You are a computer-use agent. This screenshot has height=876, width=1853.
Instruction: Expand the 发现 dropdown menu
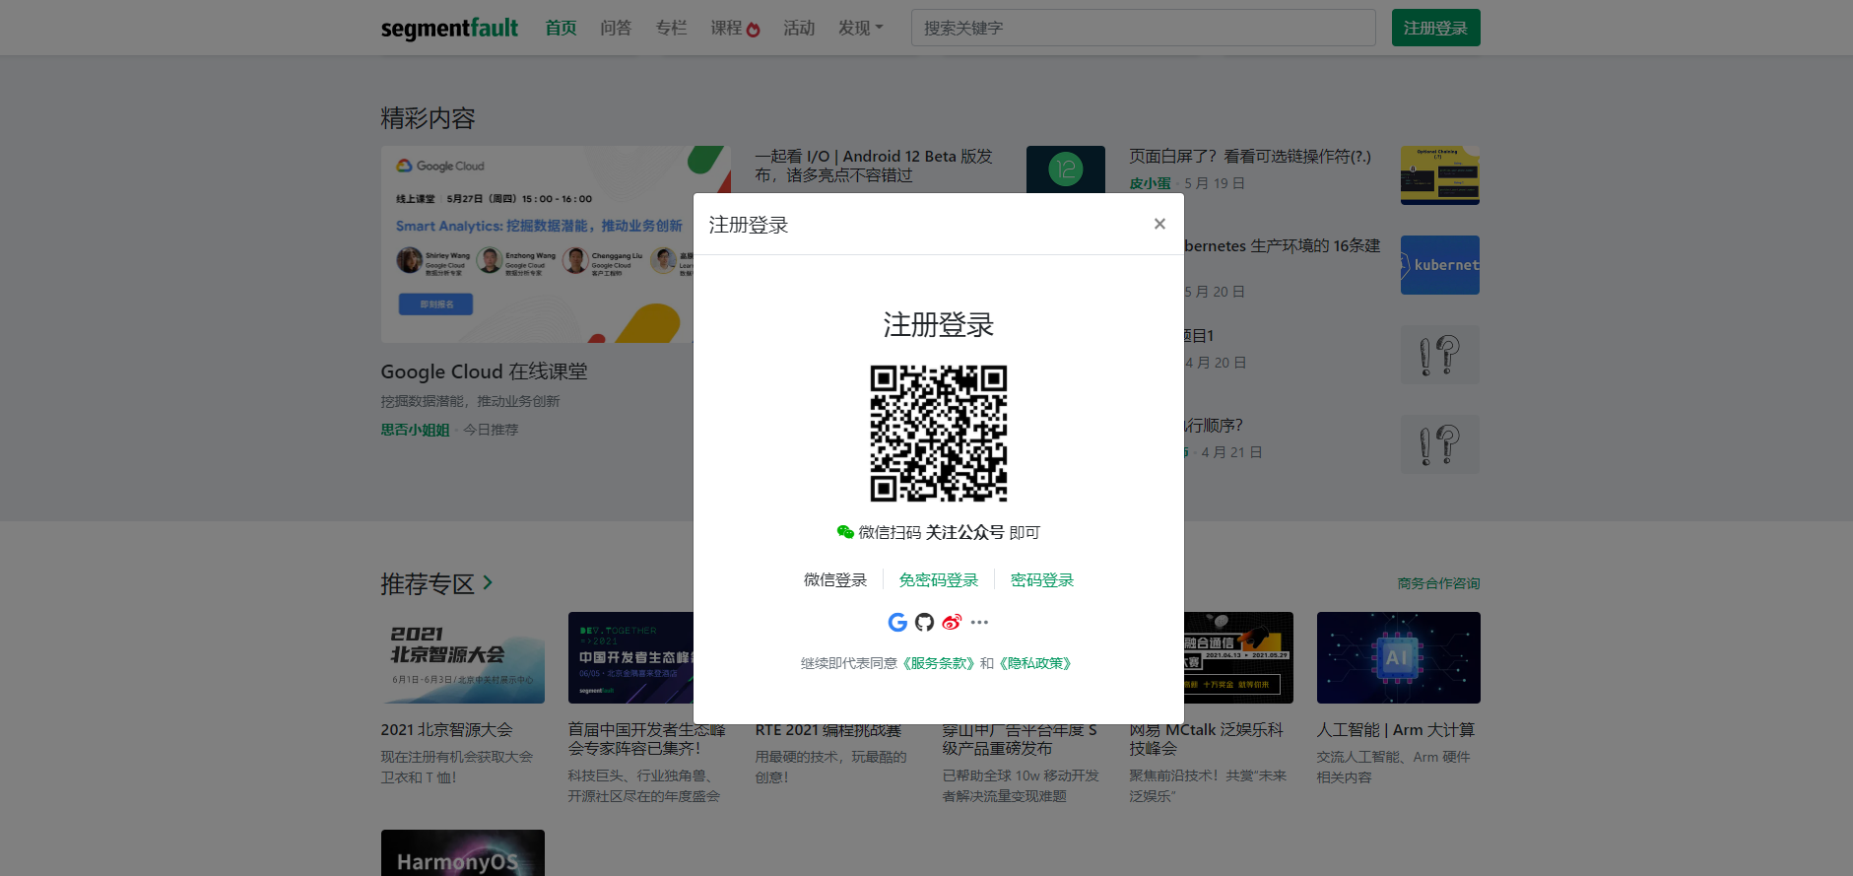point(861,28)
